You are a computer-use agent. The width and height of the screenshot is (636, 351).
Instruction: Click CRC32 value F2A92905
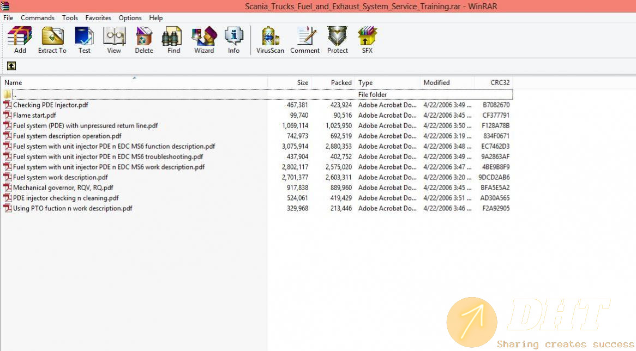tap(496, 208)
